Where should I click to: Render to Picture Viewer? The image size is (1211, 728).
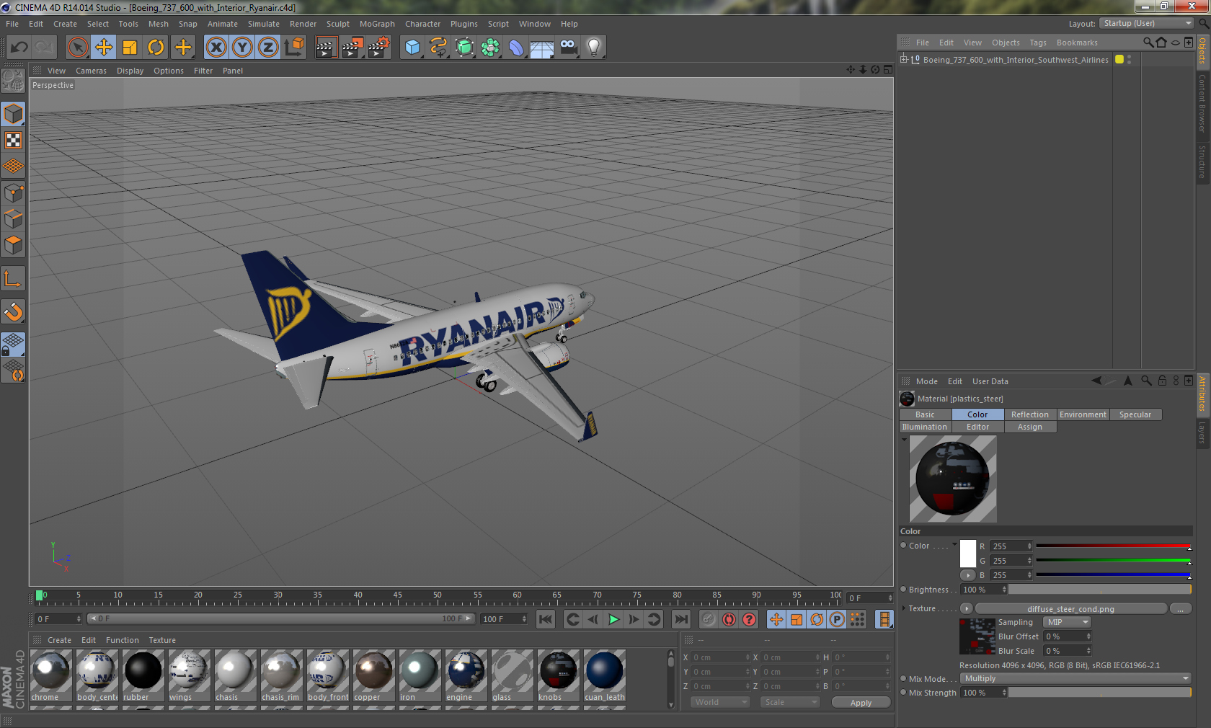tap(352, 48)
